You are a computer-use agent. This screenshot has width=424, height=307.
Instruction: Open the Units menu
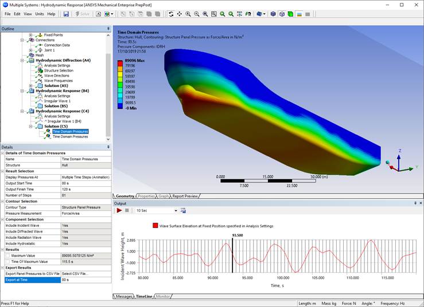tap(39, 14)
